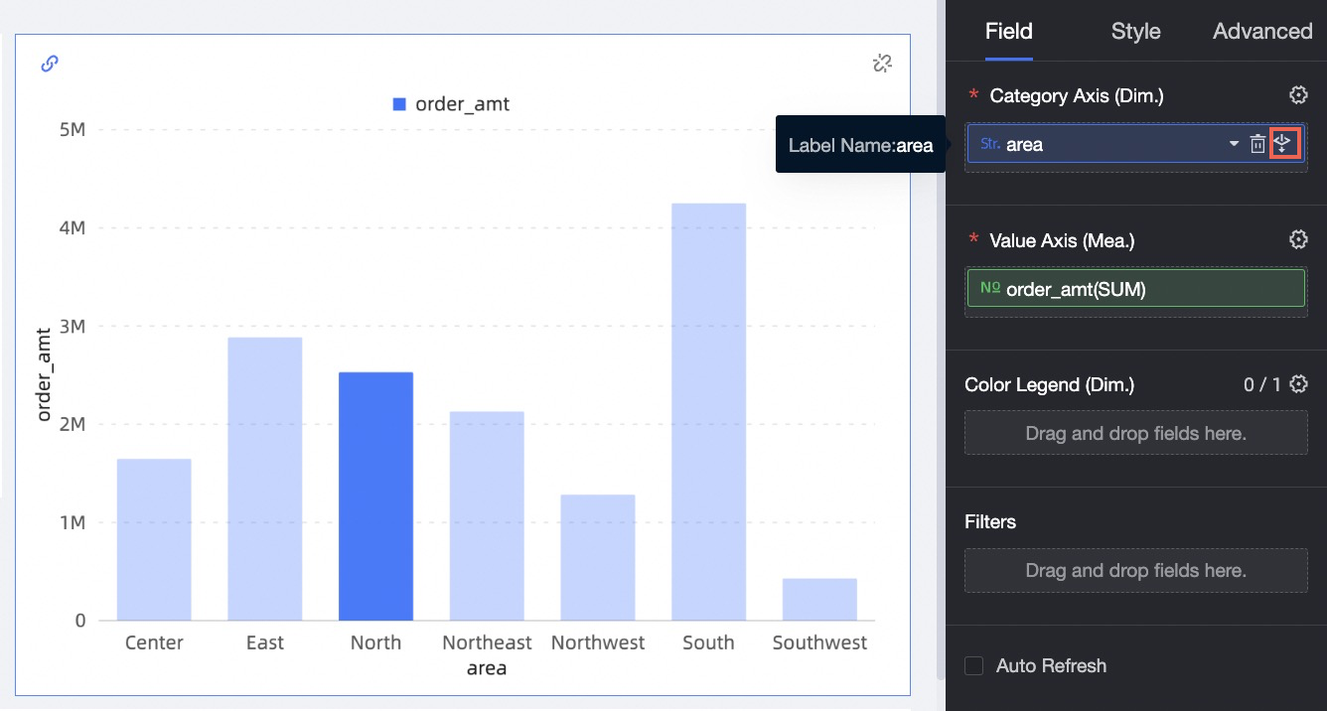Toggle order_amt series in chart legend
1327x711 pixels.
point(451,104)
